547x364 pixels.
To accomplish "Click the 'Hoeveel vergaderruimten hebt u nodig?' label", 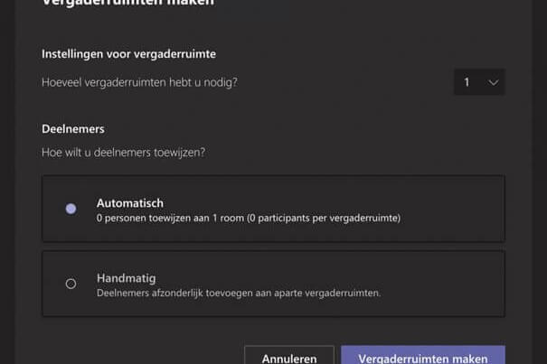I will coord(139,82).
